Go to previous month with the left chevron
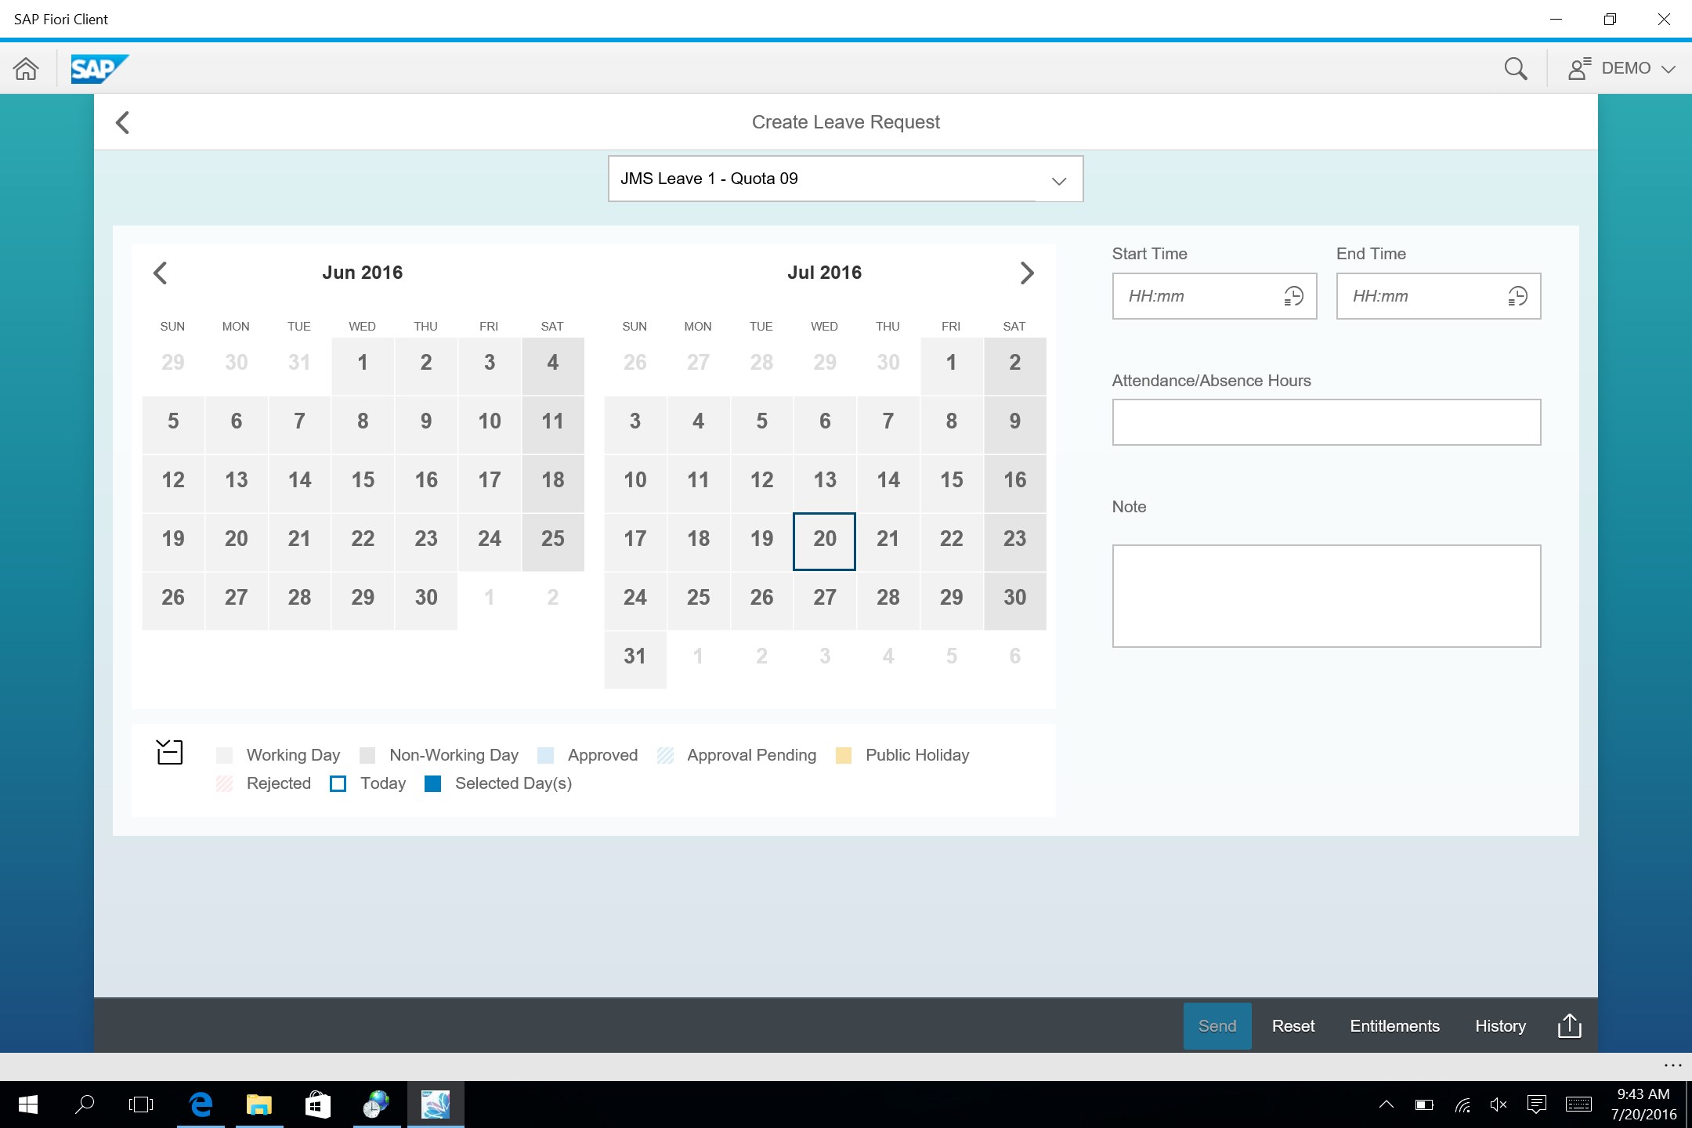 [160, 273]
